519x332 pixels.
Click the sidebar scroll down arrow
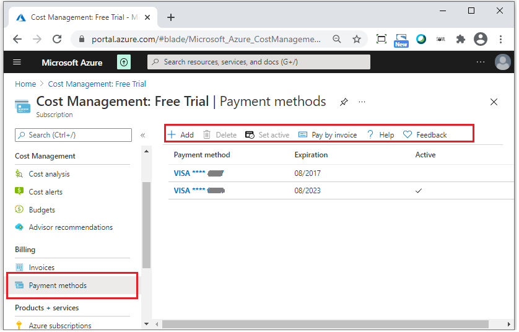click(147, 325)
